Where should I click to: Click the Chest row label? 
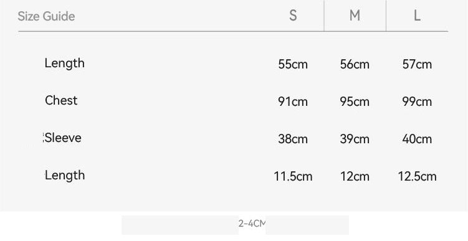[x=61, y=100]
